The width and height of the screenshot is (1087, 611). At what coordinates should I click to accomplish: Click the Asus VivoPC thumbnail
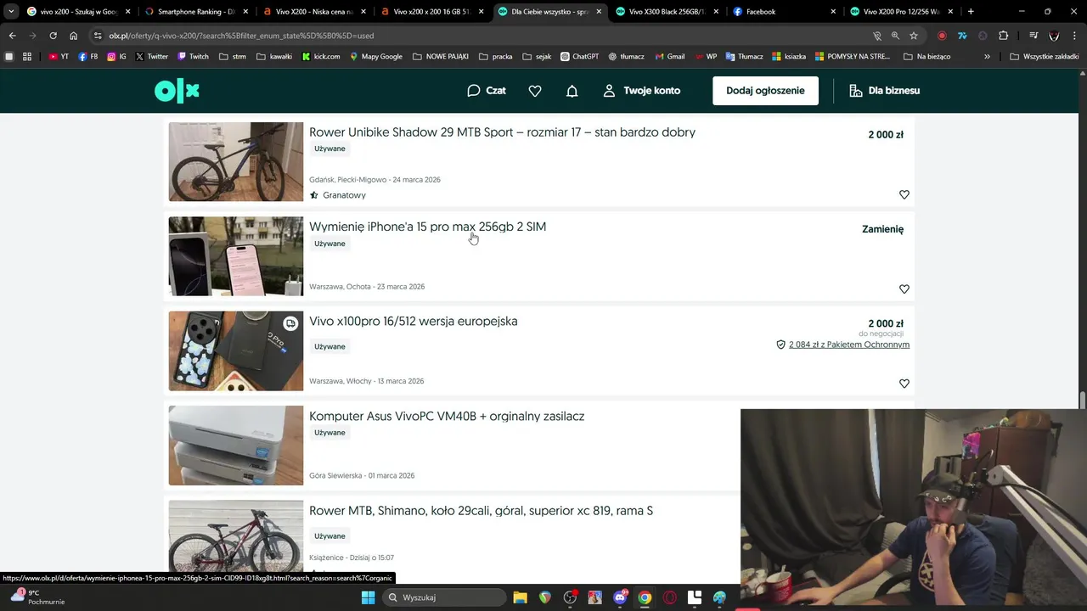point(235,446)
